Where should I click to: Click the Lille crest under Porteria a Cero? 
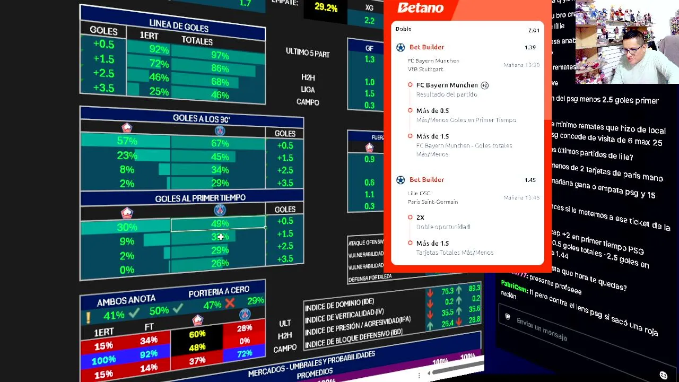point(197,320)
